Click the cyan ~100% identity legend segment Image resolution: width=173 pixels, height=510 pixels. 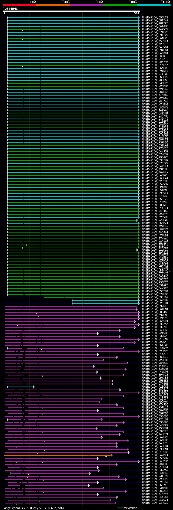(153, 5)
